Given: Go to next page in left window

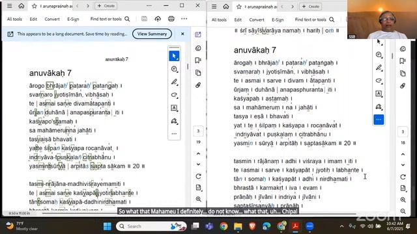Looking at the screenshot, I should point(198,164).
